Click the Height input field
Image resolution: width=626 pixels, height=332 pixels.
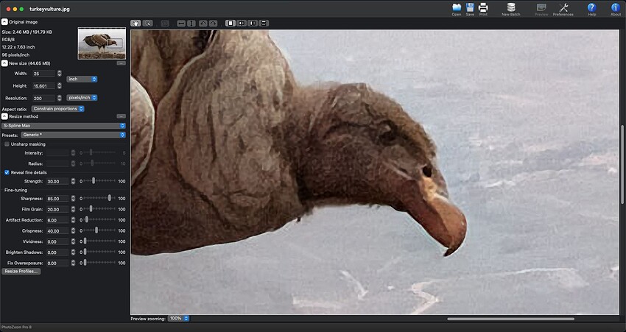click(x=44, y=86)
